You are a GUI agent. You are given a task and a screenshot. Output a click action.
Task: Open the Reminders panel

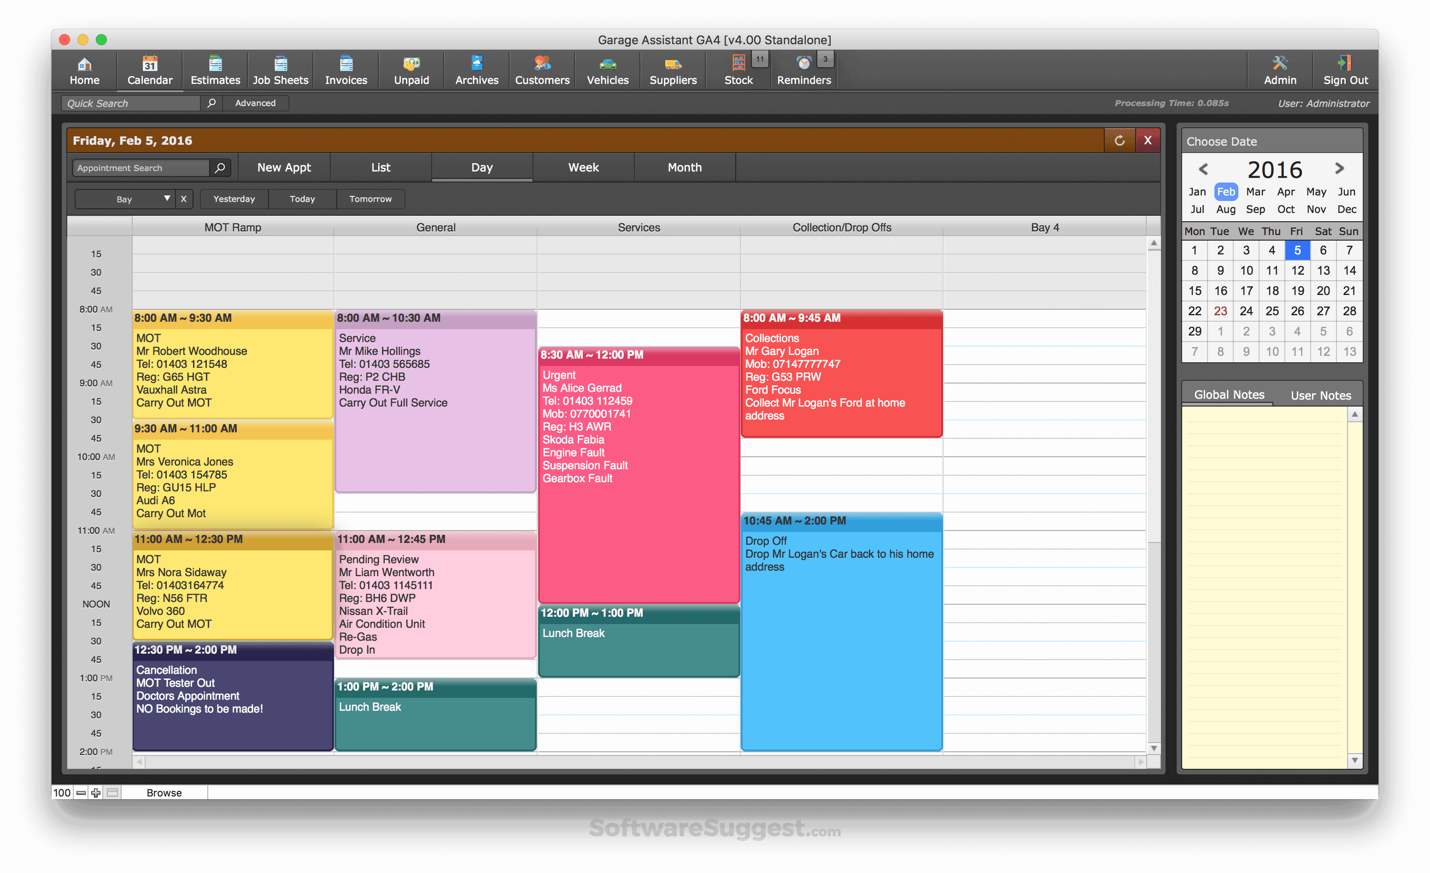click(x=804, y=70)
